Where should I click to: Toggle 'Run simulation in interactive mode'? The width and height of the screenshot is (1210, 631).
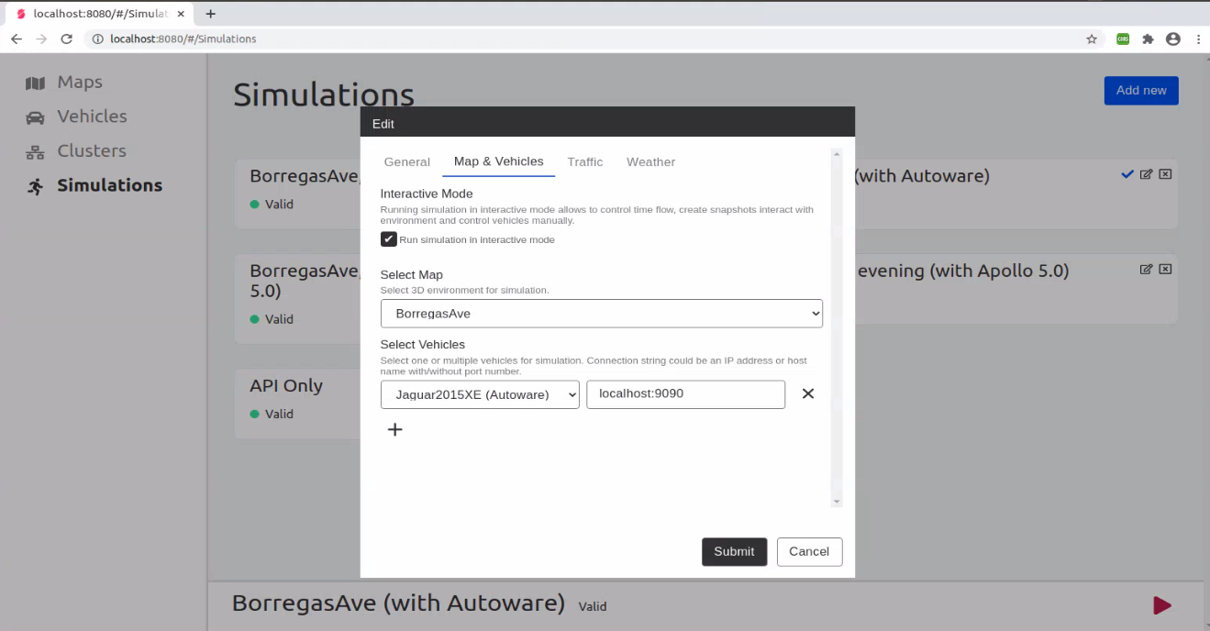(388, 238)
